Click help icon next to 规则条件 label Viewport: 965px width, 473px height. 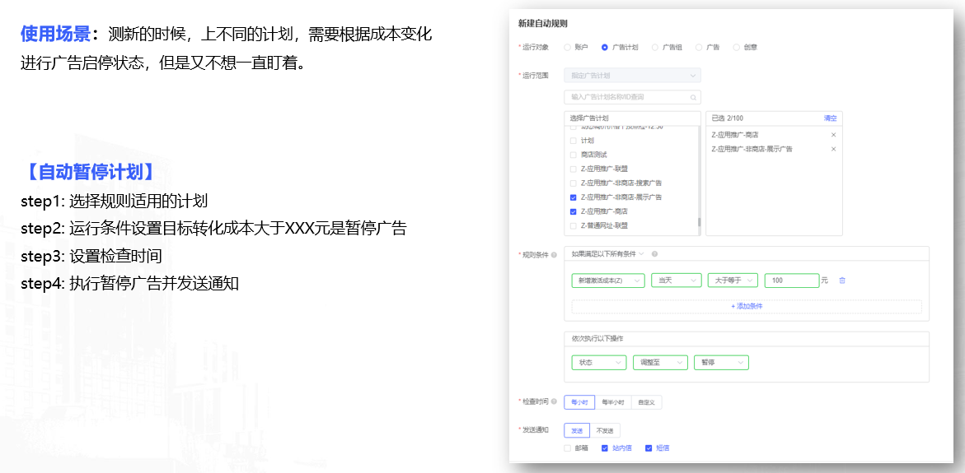(x=554, y=255)
